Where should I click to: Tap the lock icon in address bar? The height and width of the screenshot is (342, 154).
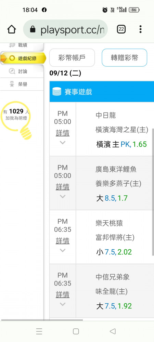(33, 29)
